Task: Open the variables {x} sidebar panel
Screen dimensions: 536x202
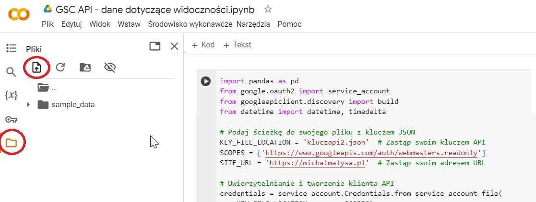Action: (12, 95)
